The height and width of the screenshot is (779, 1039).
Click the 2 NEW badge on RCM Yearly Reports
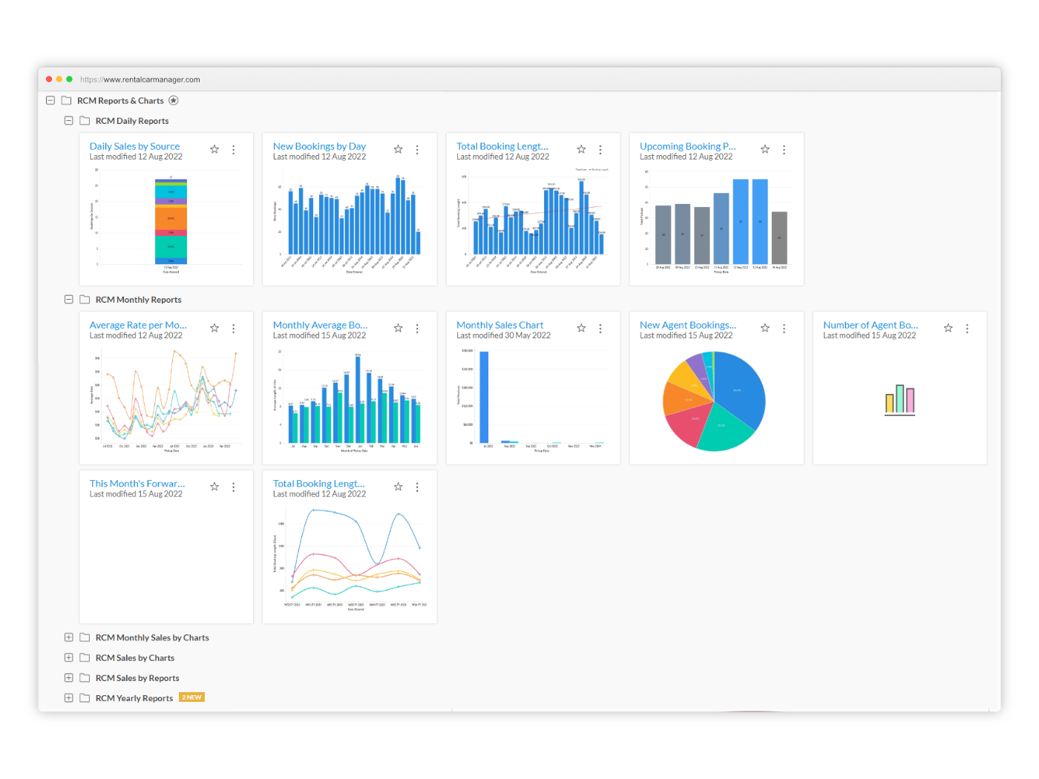191,697
